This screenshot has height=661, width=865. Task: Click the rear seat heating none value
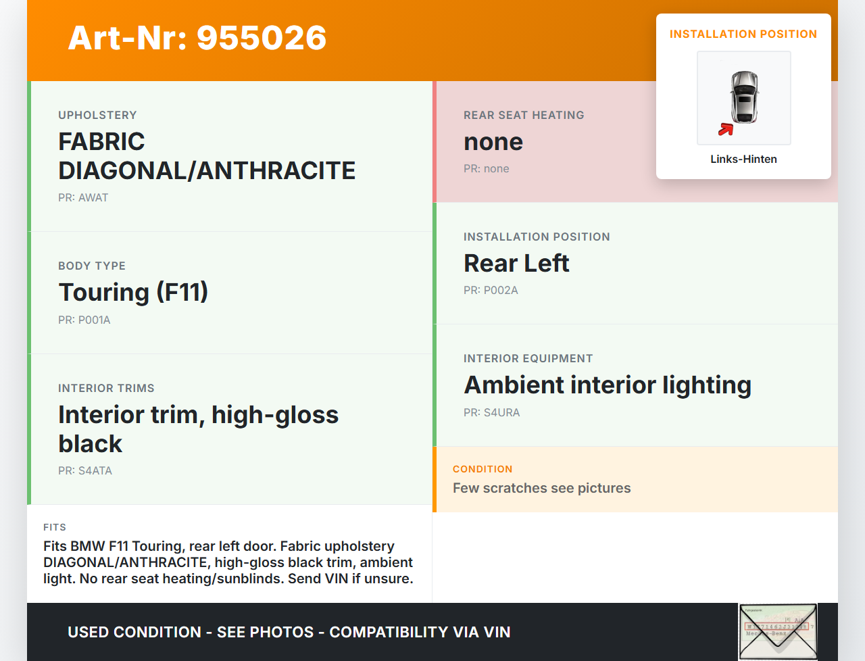(493, 142)
